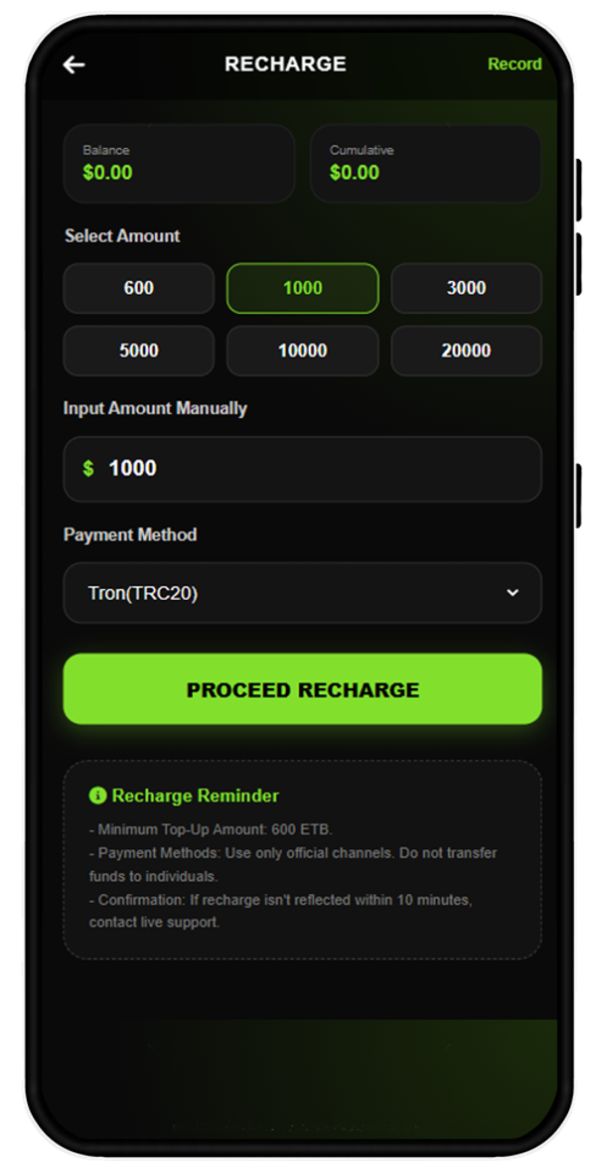
Task: Select the 3000 amount option
Action: point(467,288)
